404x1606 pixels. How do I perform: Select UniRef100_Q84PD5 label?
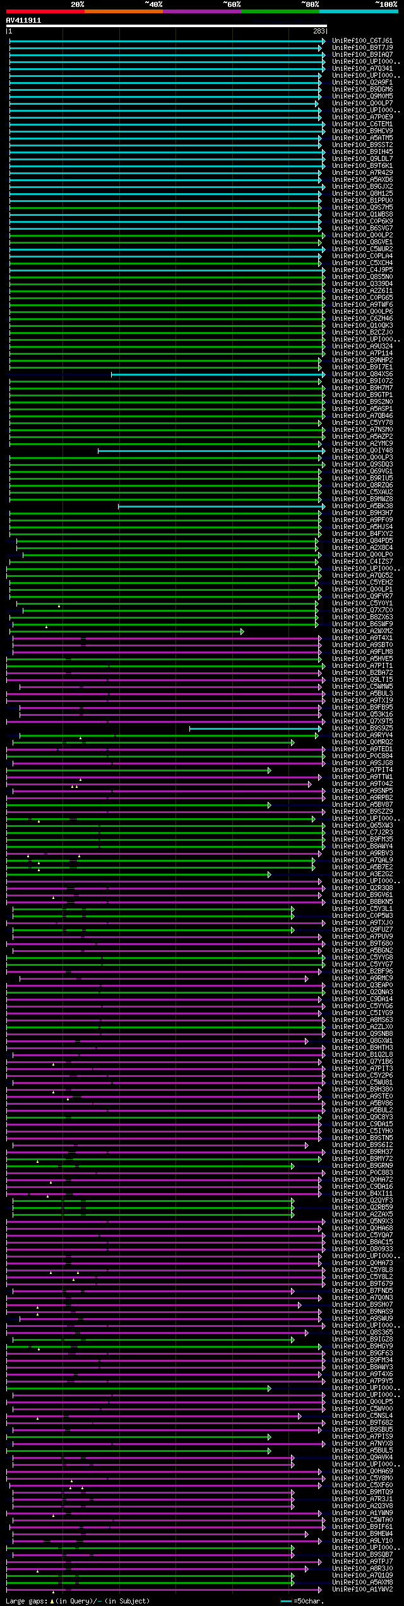pyautogui.click(x=362, y=541)
